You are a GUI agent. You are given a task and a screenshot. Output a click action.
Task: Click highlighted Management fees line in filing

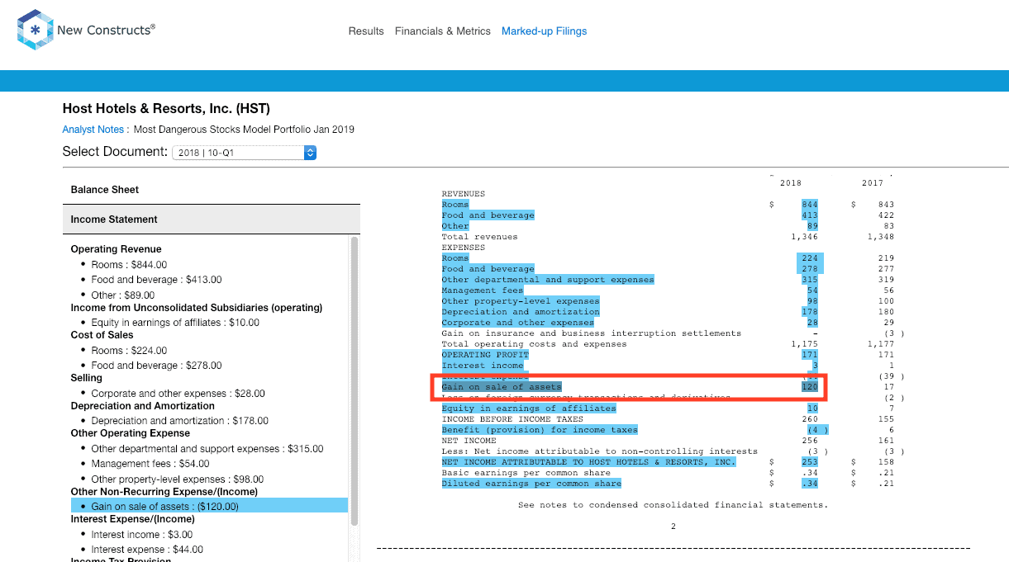(483, 290)
